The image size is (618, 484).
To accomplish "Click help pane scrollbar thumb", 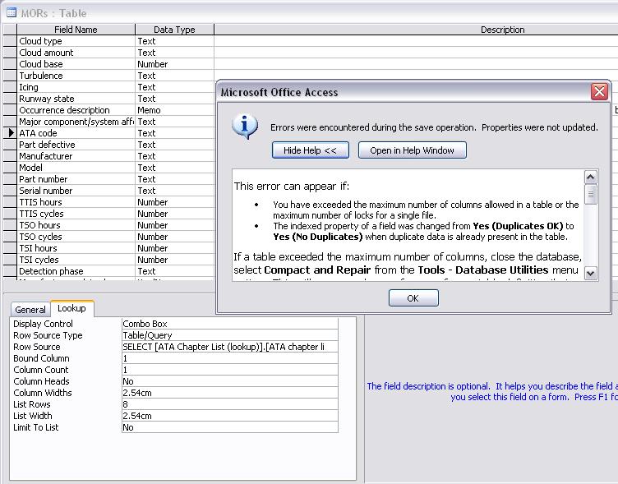I will [590, 194].
